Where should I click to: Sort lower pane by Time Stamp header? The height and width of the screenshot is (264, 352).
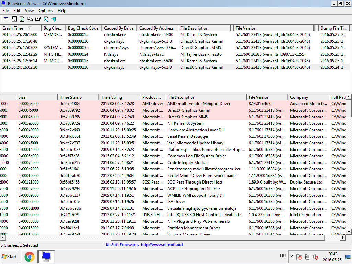click(x=78, y=97)
